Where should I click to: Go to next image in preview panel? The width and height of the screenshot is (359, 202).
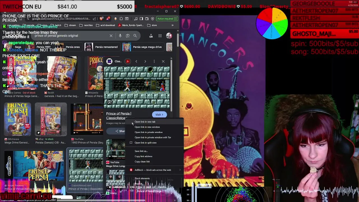pyautogui.click(x=145, y=61)
